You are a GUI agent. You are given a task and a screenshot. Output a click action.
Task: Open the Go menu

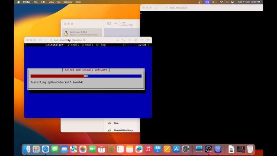pos(59,2)
